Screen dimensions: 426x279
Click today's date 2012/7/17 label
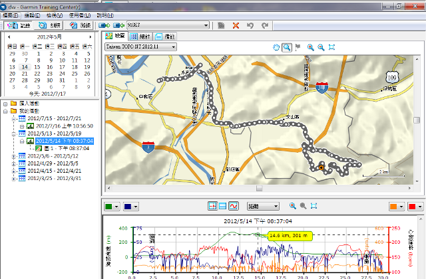pyautogui.click(x=47, y=94)
